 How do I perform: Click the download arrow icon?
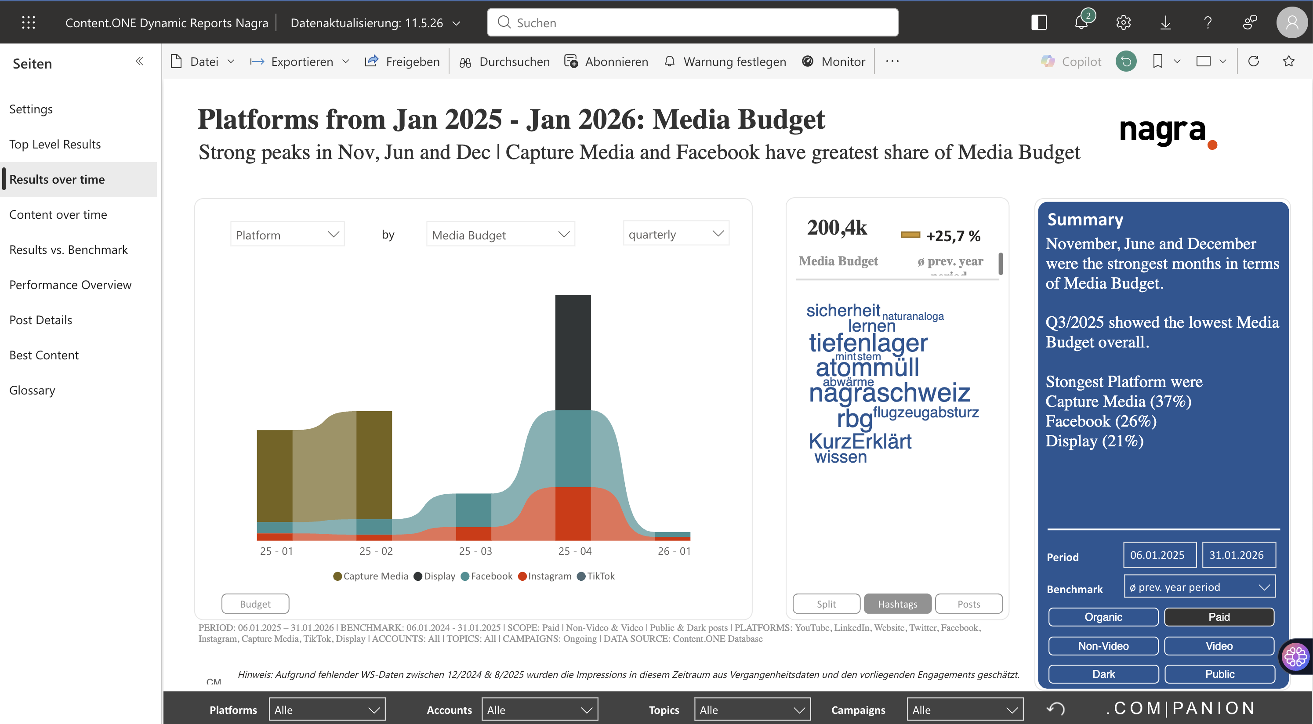click(1166, 22)
